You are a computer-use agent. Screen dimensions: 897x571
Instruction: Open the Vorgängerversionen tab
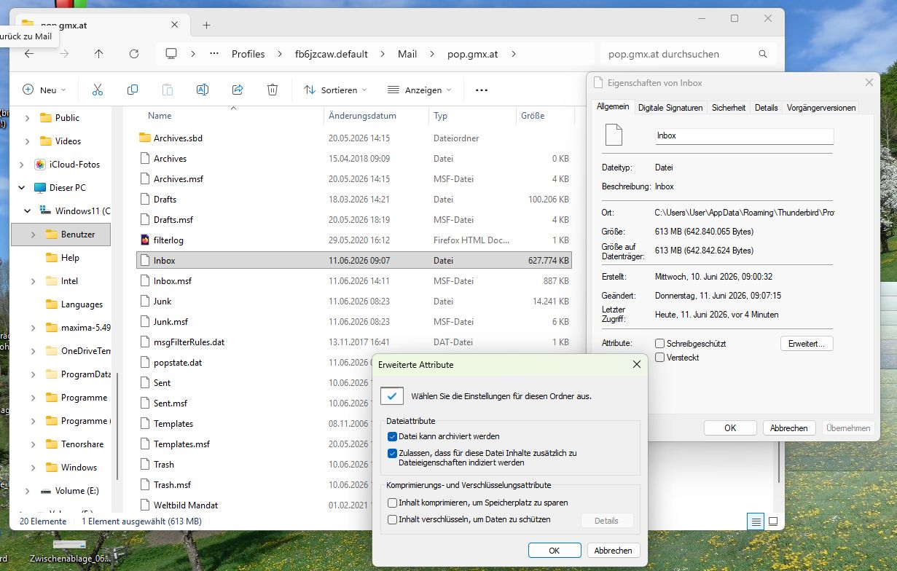821,108
